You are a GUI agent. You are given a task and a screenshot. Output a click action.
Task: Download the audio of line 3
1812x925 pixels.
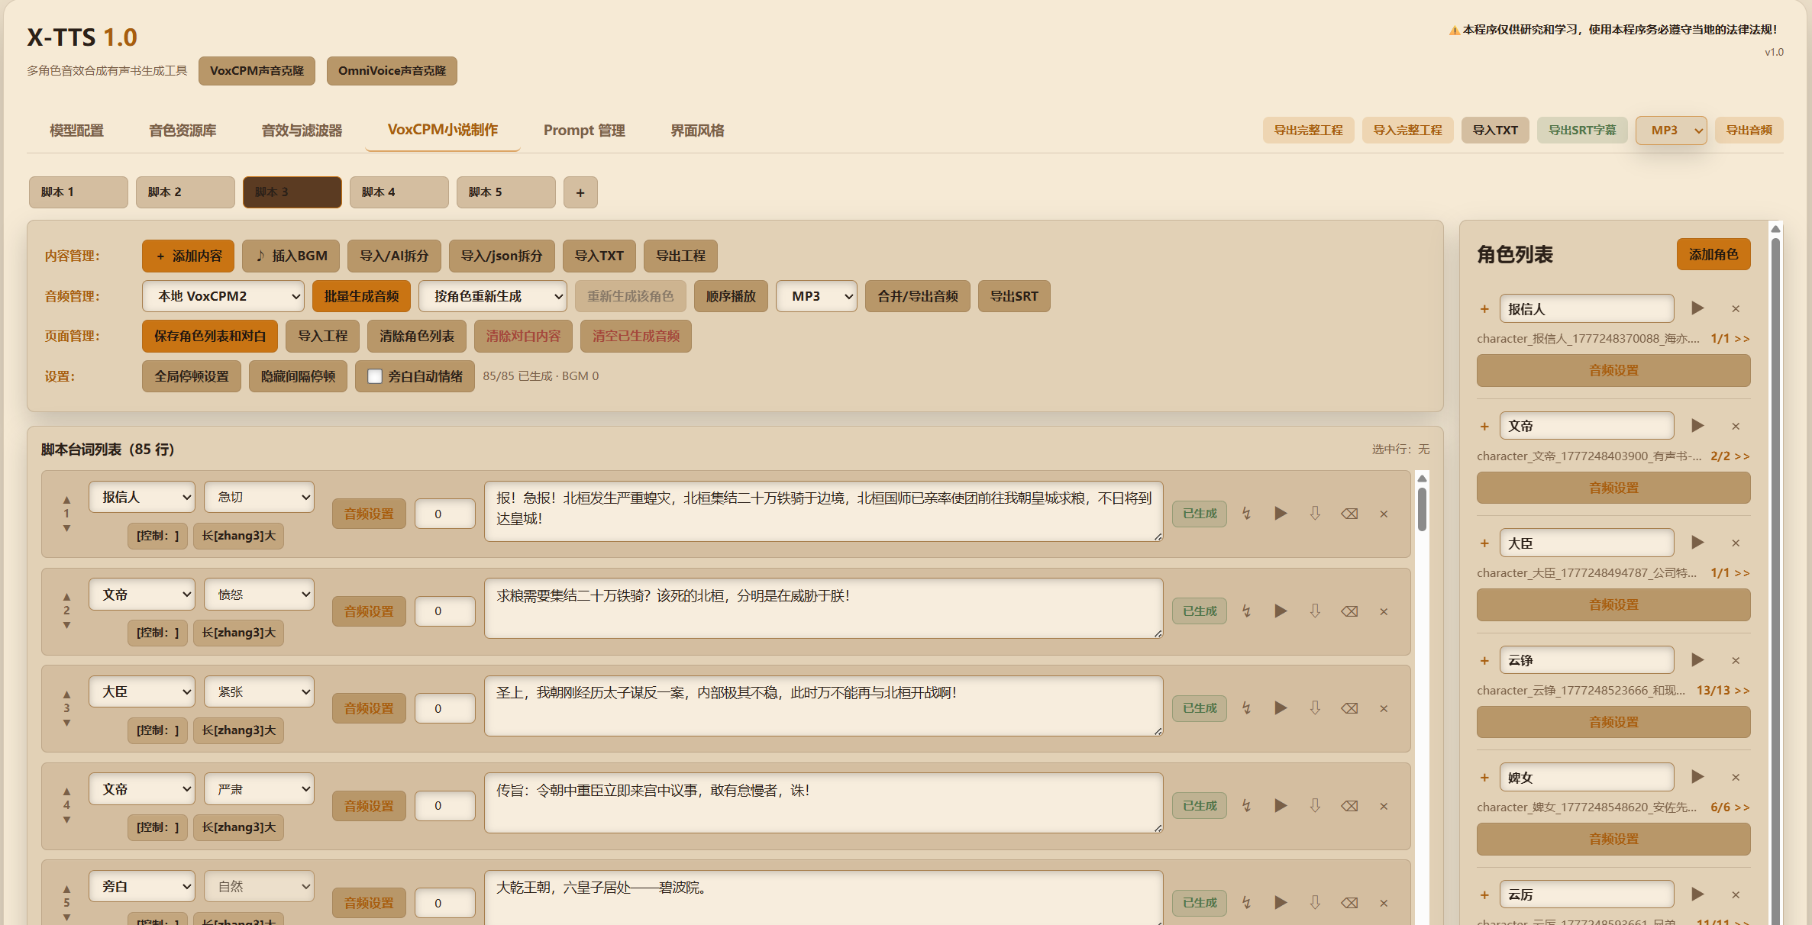(x=1315, y=708)
